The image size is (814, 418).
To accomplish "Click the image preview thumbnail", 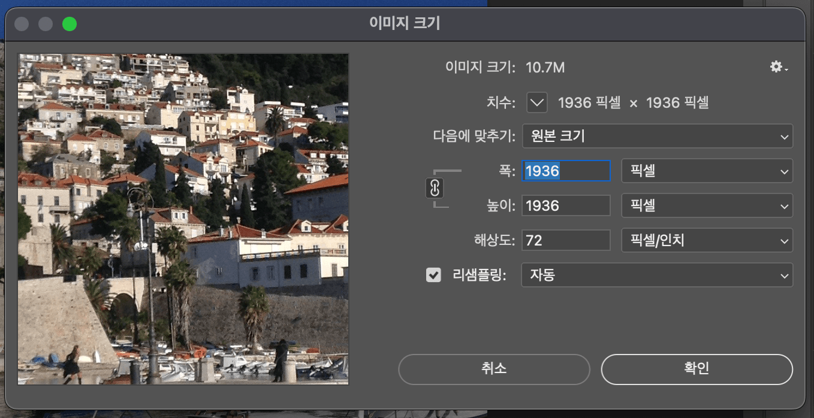I will (183, 219).
